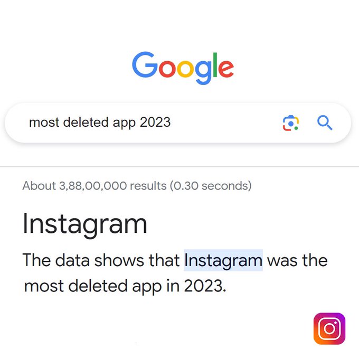Click the word "app" in the search query
The height and width of the screenshot is (359, 359).
click(x=124, y=123)
